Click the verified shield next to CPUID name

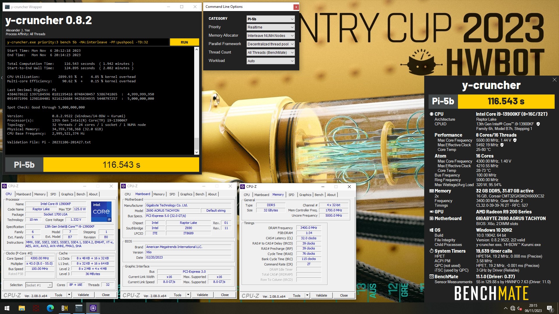(x=538, y=124)
